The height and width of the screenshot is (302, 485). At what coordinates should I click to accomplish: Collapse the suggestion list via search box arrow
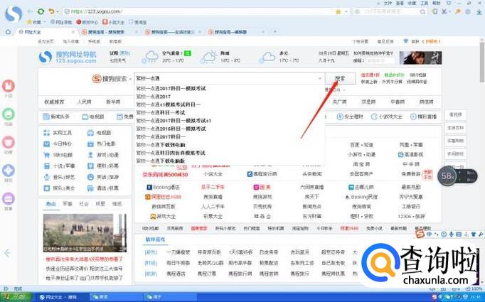tap(320, 79)
